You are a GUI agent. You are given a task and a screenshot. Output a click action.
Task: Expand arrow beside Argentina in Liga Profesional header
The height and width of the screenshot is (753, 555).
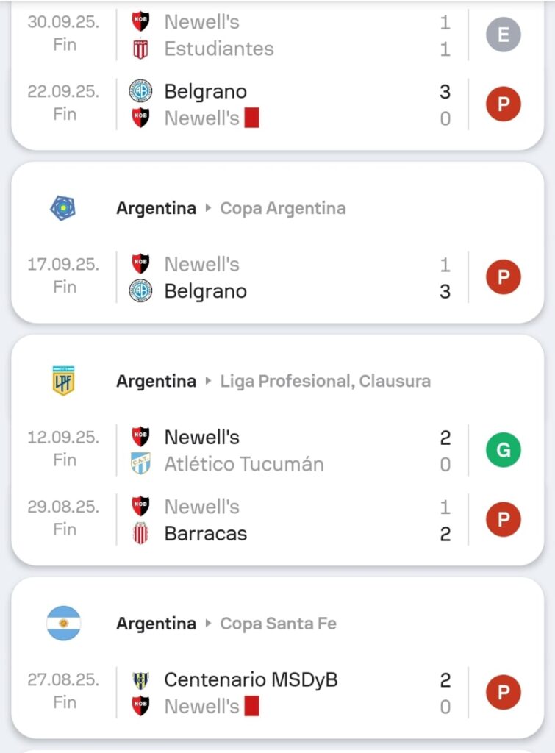pyautogui.click(x=209, y=381)
